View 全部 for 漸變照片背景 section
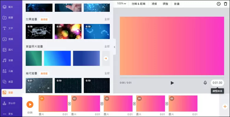Image resolution: width=230 pixels, height=117 pixels. click(107, 46)
